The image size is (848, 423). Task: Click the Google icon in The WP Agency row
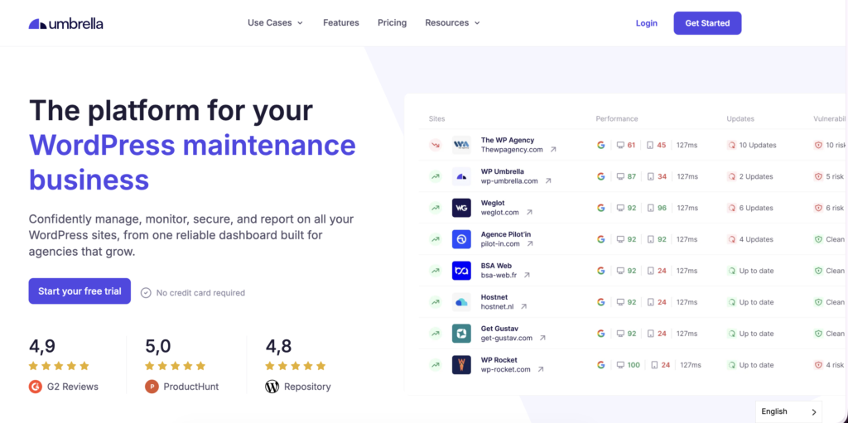(601, 145)
